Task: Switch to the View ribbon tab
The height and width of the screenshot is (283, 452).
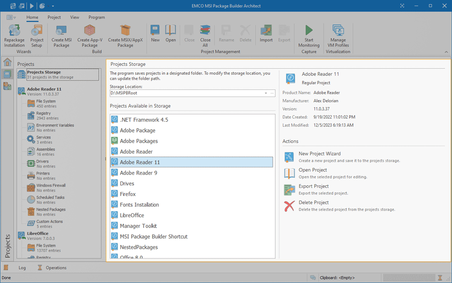Action: point(75,17)
